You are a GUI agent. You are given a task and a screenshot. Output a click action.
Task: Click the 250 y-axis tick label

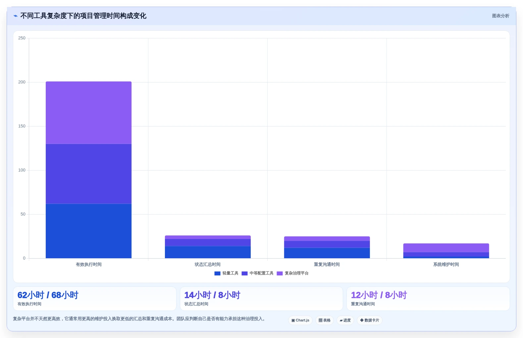22,38
